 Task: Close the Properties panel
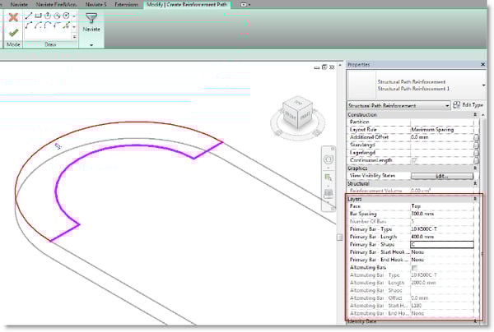point(482,64)
